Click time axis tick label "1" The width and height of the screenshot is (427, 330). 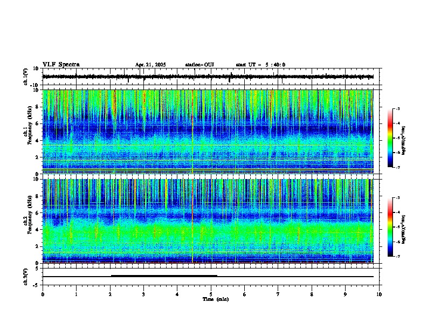pos(76,294)
